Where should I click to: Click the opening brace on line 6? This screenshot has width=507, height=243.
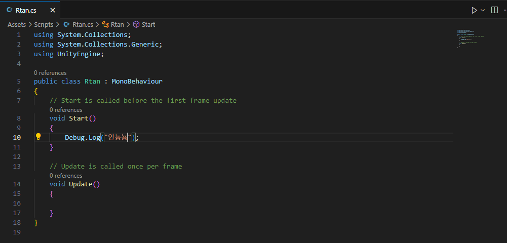pyautogui.click(x=35, y=91)
